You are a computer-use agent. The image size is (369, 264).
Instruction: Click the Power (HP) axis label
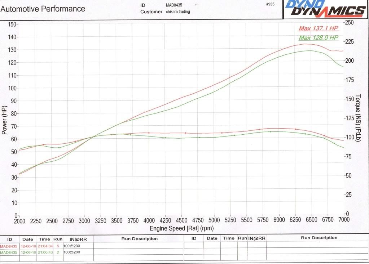(x=5, y=119)
